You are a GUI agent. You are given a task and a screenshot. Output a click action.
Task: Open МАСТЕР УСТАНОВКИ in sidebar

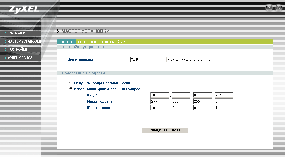[x=21, y=41]
